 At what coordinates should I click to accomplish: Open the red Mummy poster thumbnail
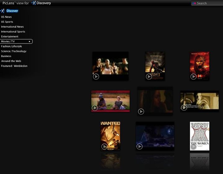coord(199,66)
